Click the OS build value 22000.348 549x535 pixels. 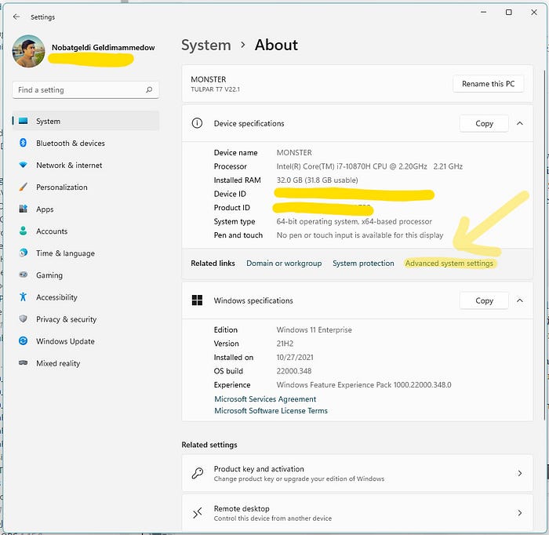(x=294, y=371)
